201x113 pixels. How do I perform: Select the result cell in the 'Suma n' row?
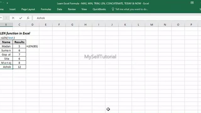point(19,50)
